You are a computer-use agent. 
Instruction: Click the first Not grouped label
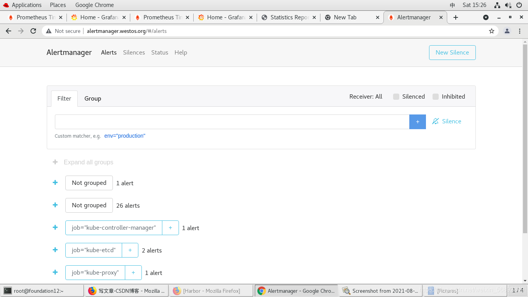89,183
